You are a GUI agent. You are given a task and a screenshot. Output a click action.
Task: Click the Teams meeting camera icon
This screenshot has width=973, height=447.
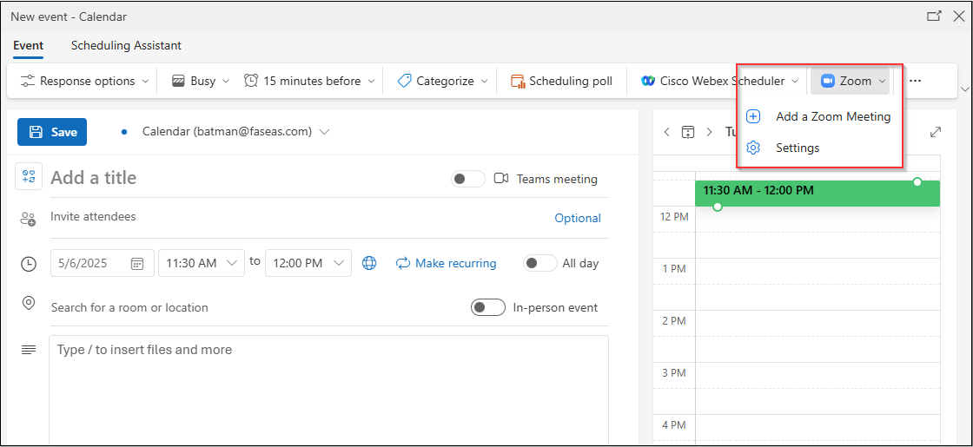coord(501,179)
